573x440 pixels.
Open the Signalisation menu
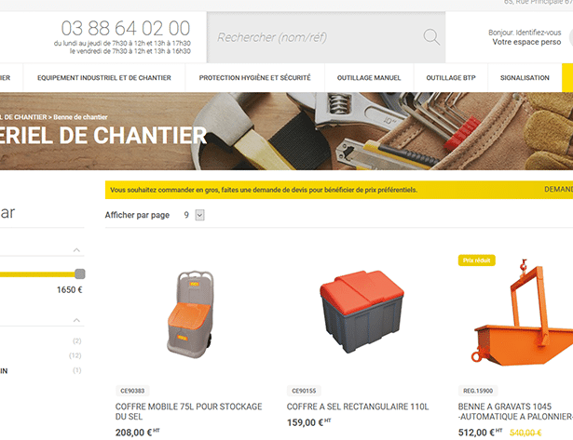[525, 78]
